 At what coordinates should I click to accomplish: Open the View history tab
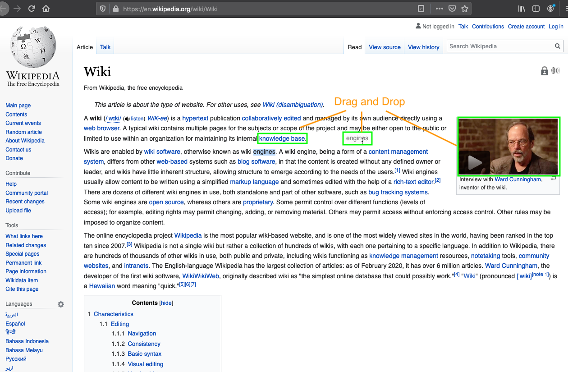[424, 47]
